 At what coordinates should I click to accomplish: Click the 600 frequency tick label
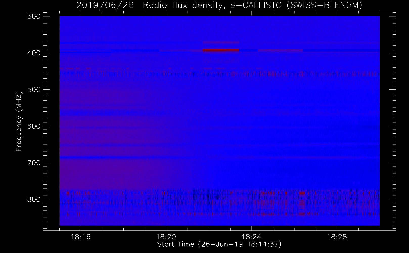[x=34, y=126]
